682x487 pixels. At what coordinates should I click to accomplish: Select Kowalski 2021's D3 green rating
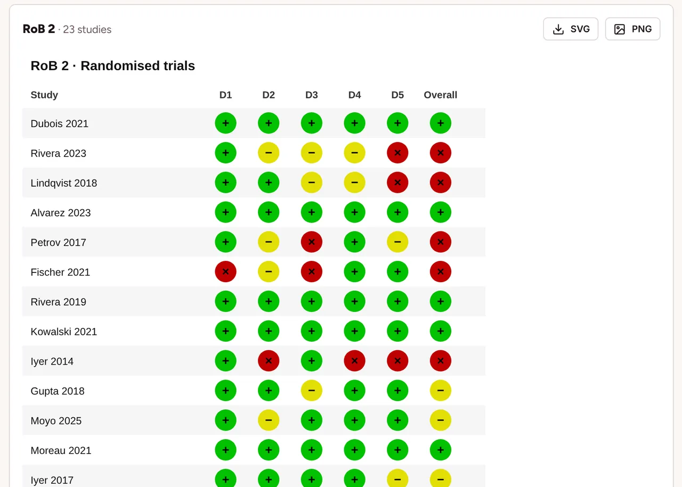312,332
